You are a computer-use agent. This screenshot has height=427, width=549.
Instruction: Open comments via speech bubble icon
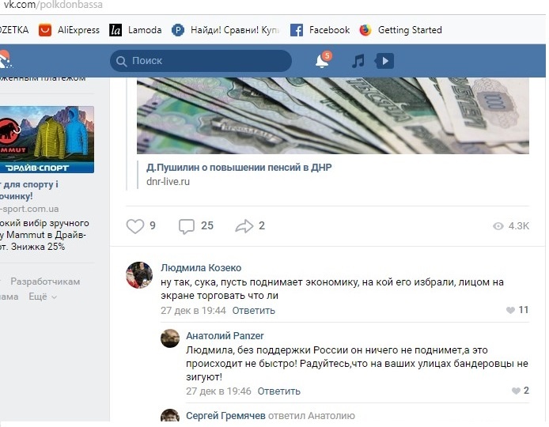[x=186, y=226]
